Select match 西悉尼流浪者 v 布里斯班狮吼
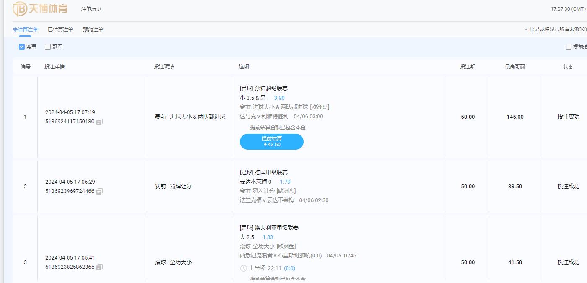Viewport: 587px width, 283px height. click(x=281, y=255)
